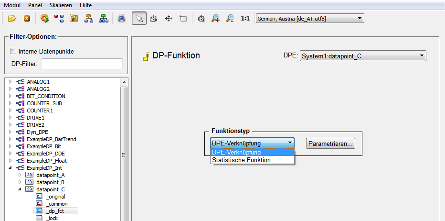Choose Statistische Funktion from the list
The image size is (445, 221).
[241, 160]
